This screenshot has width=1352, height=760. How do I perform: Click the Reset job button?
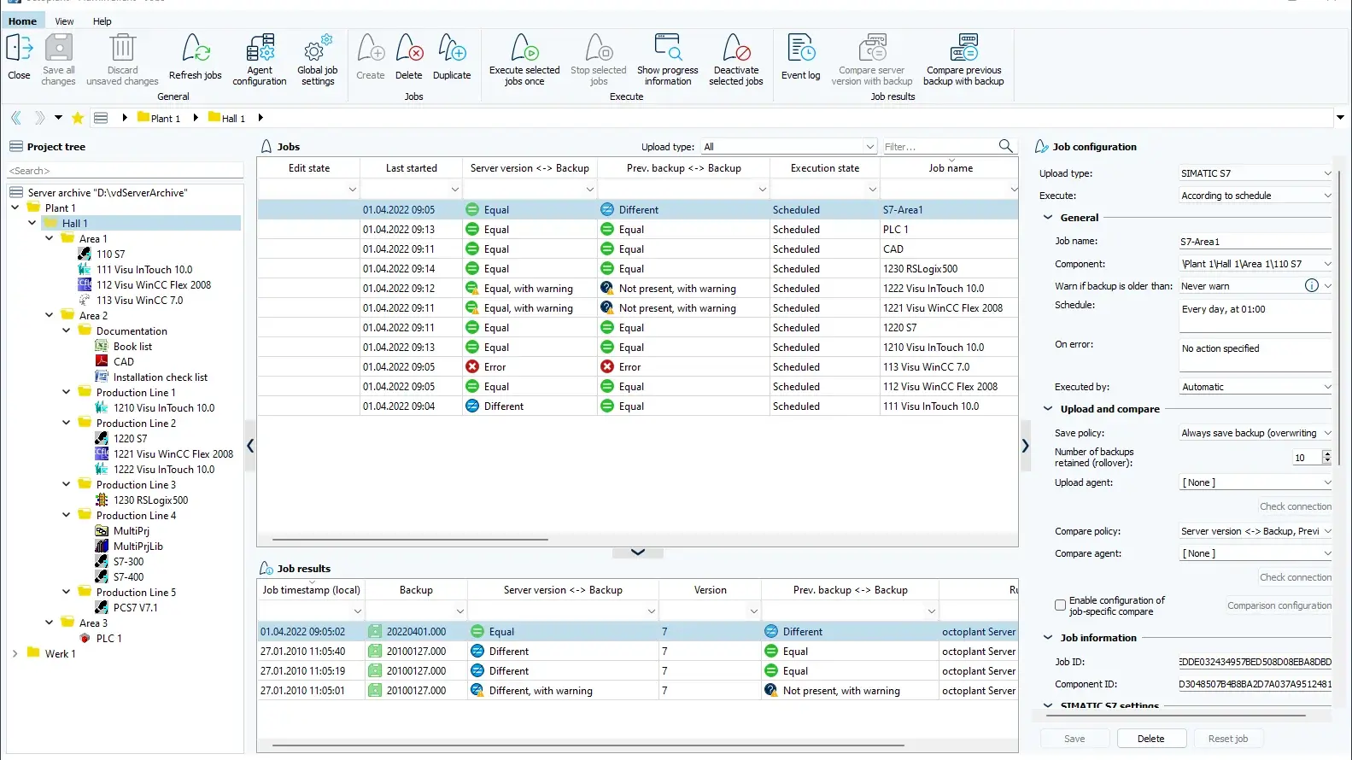pos(1228,739)
